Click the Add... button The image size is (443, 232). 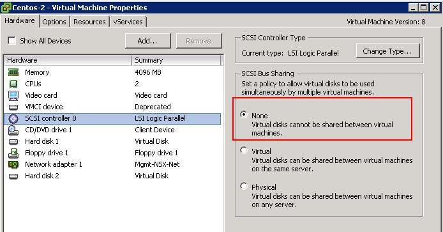coord(147,41)
